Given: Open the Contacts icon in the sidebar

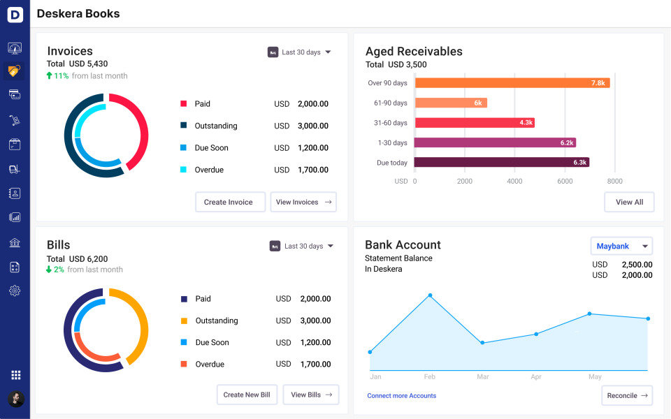Looking at the screenshot, I should [15, 193].
